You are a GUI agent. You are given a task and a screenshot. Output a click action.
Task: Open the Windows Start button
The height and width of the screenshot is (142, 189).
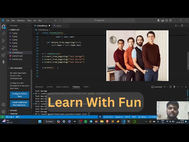coord(40,122)
